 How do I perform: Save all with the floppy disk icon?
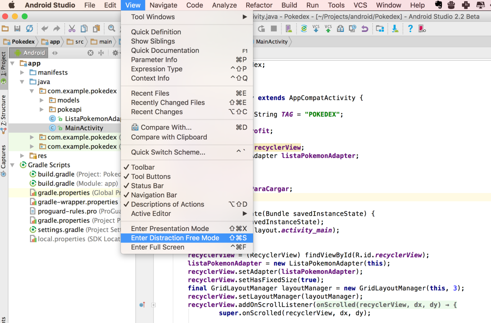[x=17, y=29]
